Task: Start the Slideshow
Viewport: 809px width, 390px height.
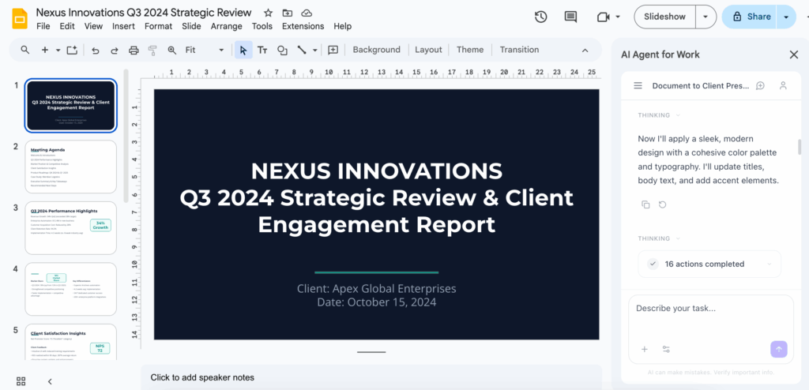Action: pyautogui.click(x=664, y=17)
